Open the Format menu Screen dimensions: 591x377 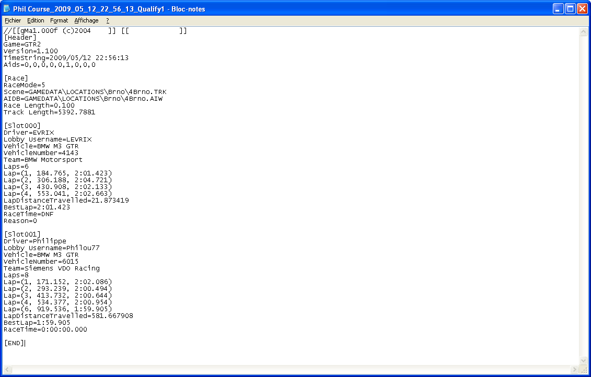tap(59, 20)
